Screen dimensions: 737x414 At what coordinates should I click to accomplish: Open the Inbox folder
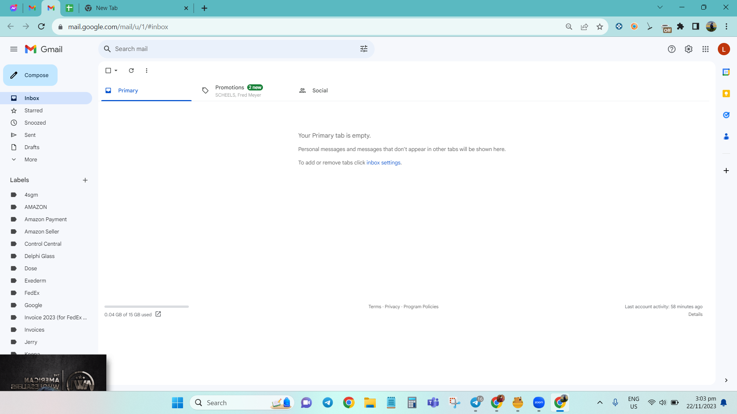click(46, 98)
